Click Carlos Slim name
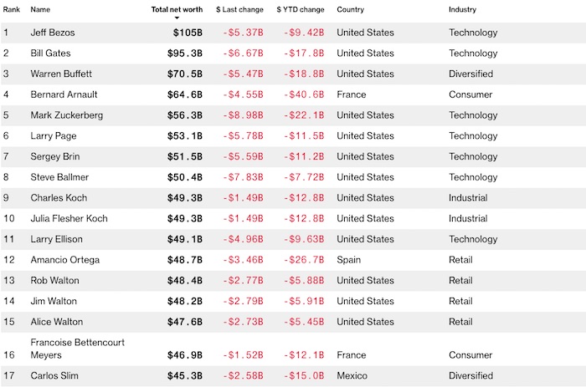Screen dimensions: 586x387 (x=53, y=375)
